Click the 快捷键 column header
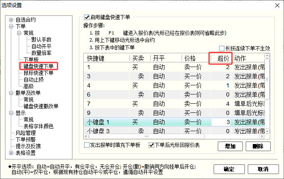Image resolution: width=284 pixels, height=179 pixels. pos(107,58)
